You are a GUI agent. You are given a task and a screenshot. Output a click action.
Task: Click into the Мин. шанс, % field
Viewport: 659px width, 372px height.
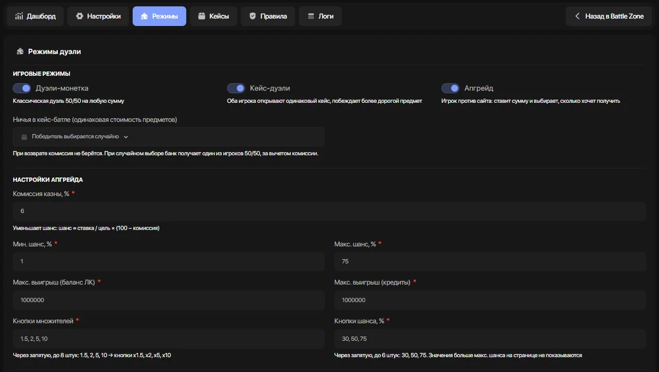(x=169, y=261)
